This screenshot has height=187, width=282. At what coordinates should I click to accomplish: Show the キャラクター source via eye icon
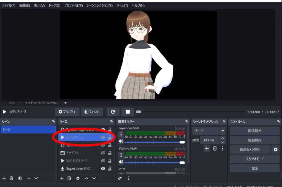(x=103, y=153)
